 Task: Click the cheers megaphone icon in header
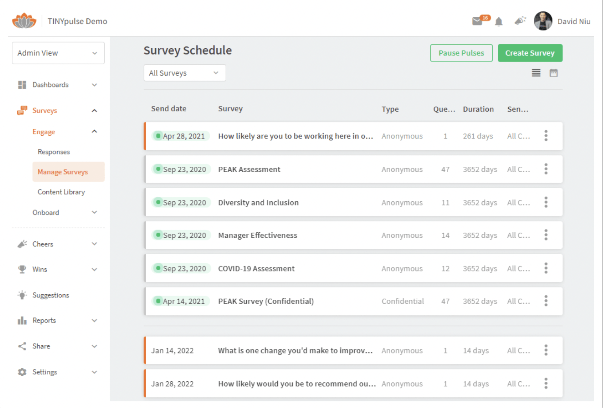520,20
